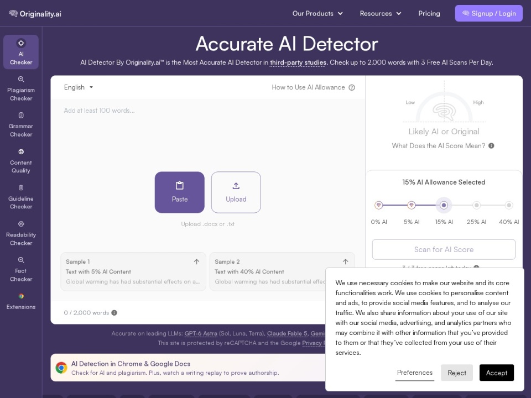Open the Claude Fable 5 link

(287, 333)
